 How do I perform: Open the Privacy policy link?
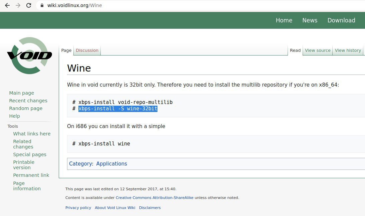pos(78,208)
